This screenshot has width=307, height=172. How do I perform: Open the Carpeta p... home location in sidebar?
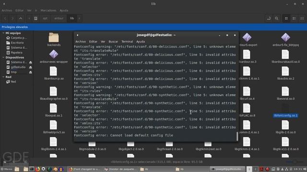16,38
